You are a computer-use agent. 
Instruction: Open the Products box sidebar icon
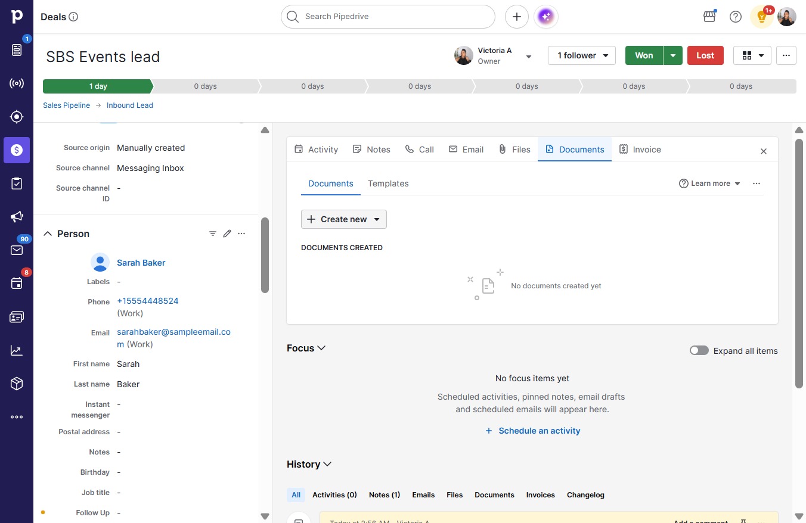pos(17,384)
